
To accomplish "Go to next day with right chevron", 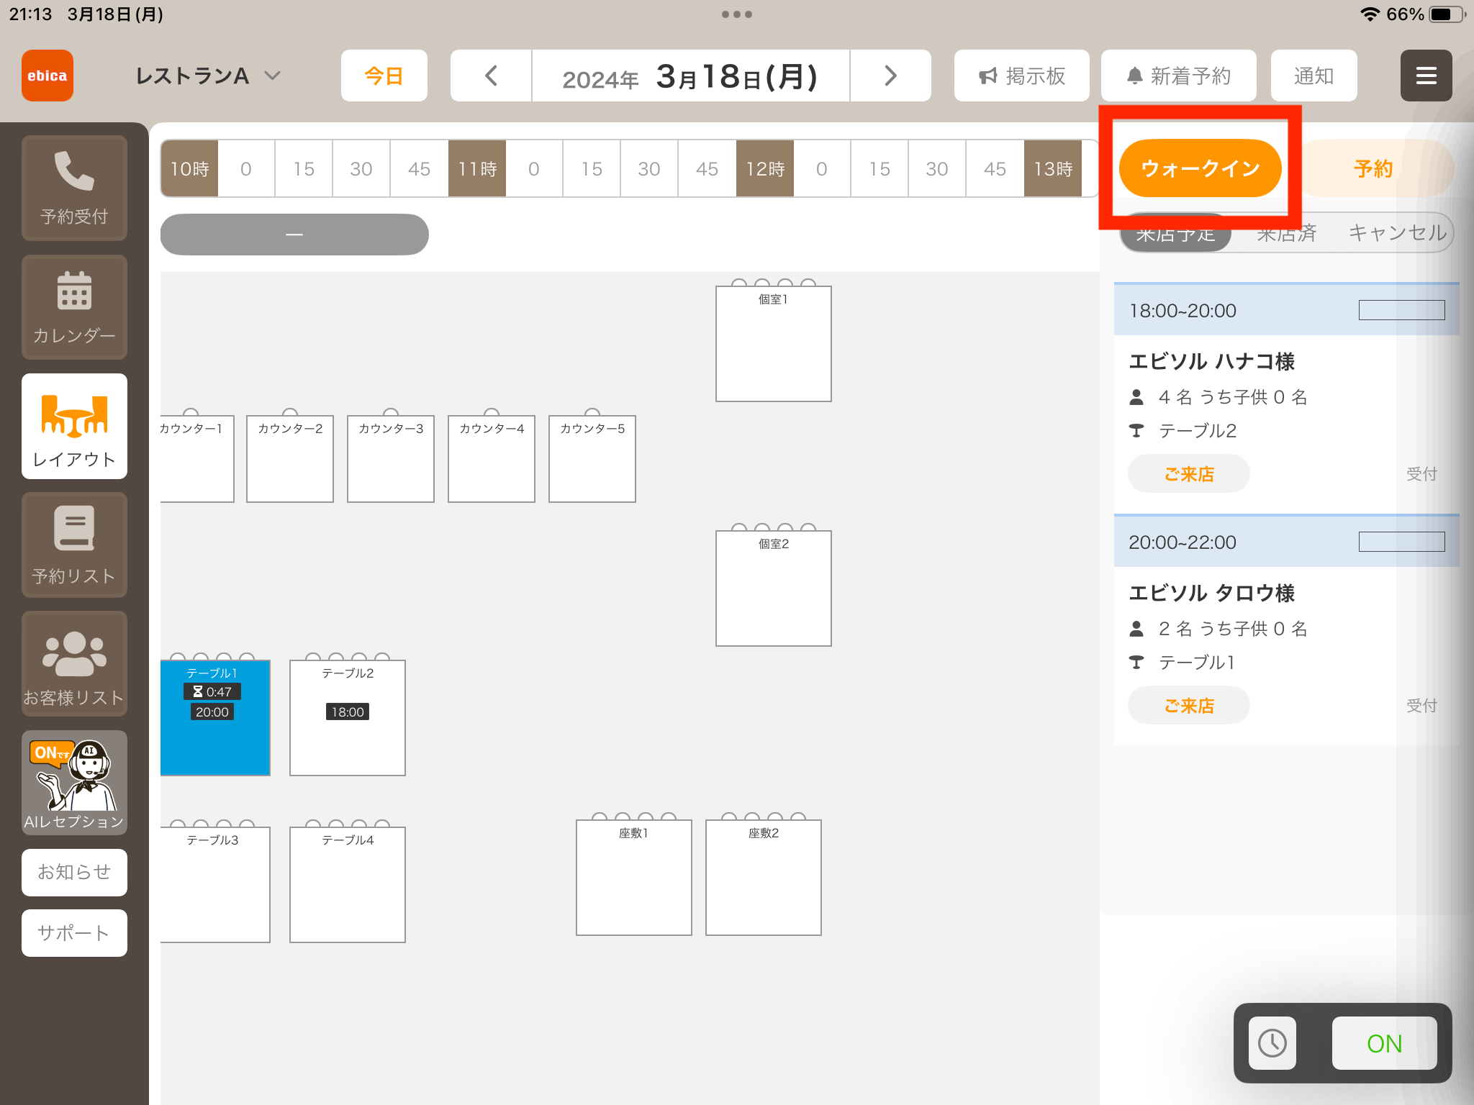I will coord(890,76).
